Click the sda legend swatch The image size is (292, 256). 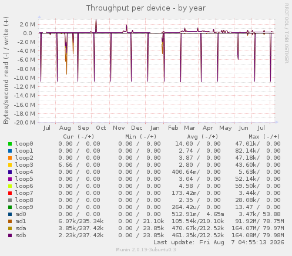[10, 228]
